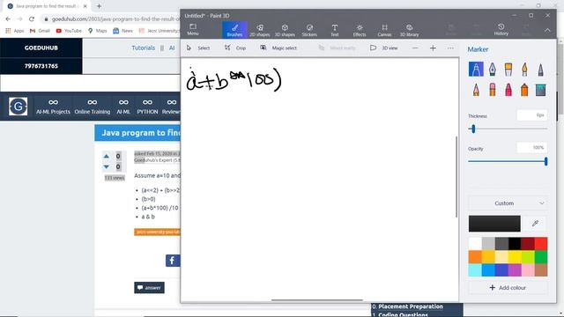This screenshot has height=317, width=564.
Task: Open the Paint 3D Menu
Action: tap(193, 29)
